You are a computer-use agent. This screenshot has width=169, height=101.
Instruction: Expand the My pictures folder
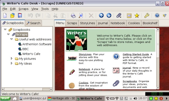(12, 59)
